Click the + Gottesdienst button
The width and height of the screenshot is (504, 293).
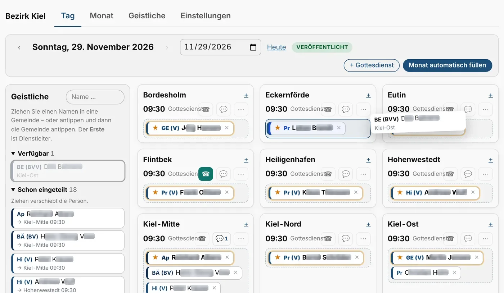[372, 65]
